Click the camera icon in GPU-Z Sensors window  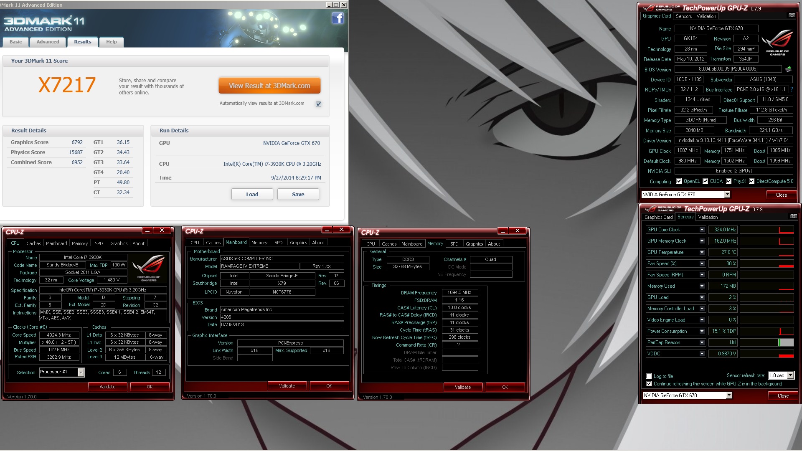point(793,216)
